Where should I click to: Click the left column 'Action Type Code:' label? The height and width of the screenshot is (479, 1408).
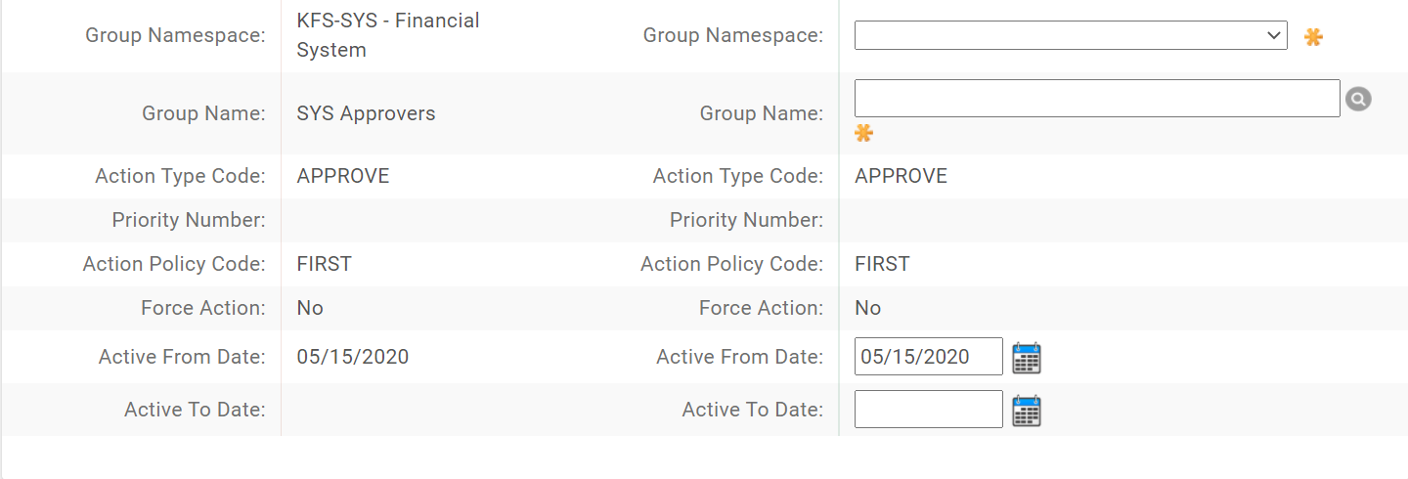pyautogui.click(x=180, y=176)
